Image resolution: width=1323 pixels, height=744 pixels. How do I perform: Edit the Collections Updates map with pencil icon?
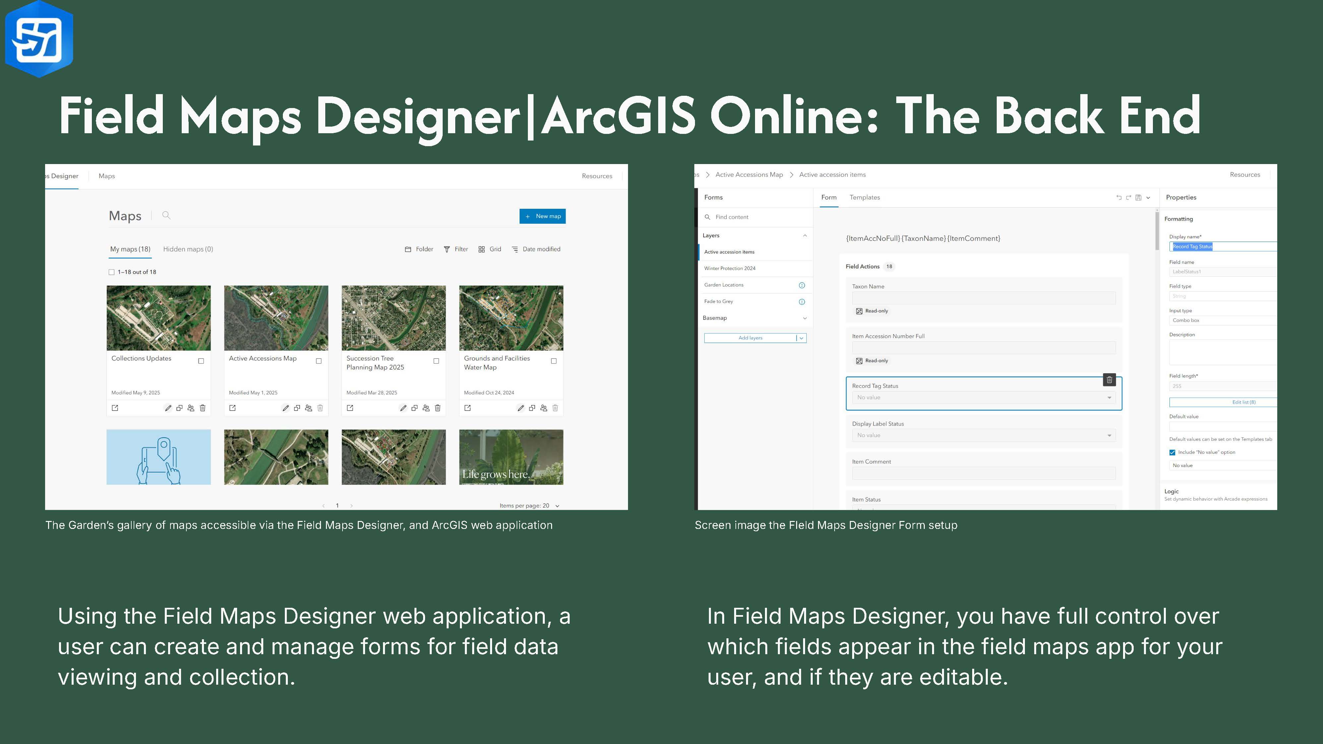click(x=168, y=408)
